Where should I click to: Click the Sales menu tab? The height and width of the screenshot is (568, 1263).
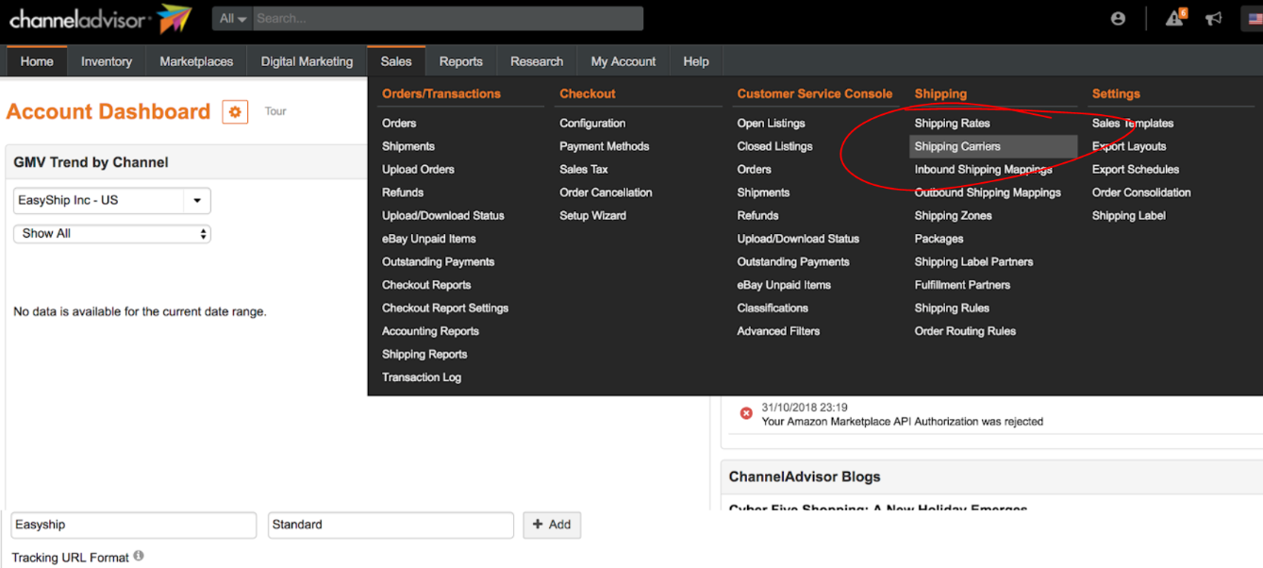(x=396, y=61)
